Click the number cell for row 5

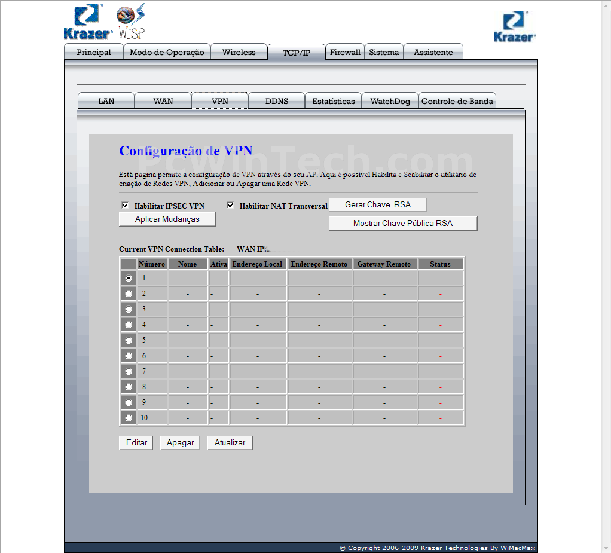pos(152,340)
